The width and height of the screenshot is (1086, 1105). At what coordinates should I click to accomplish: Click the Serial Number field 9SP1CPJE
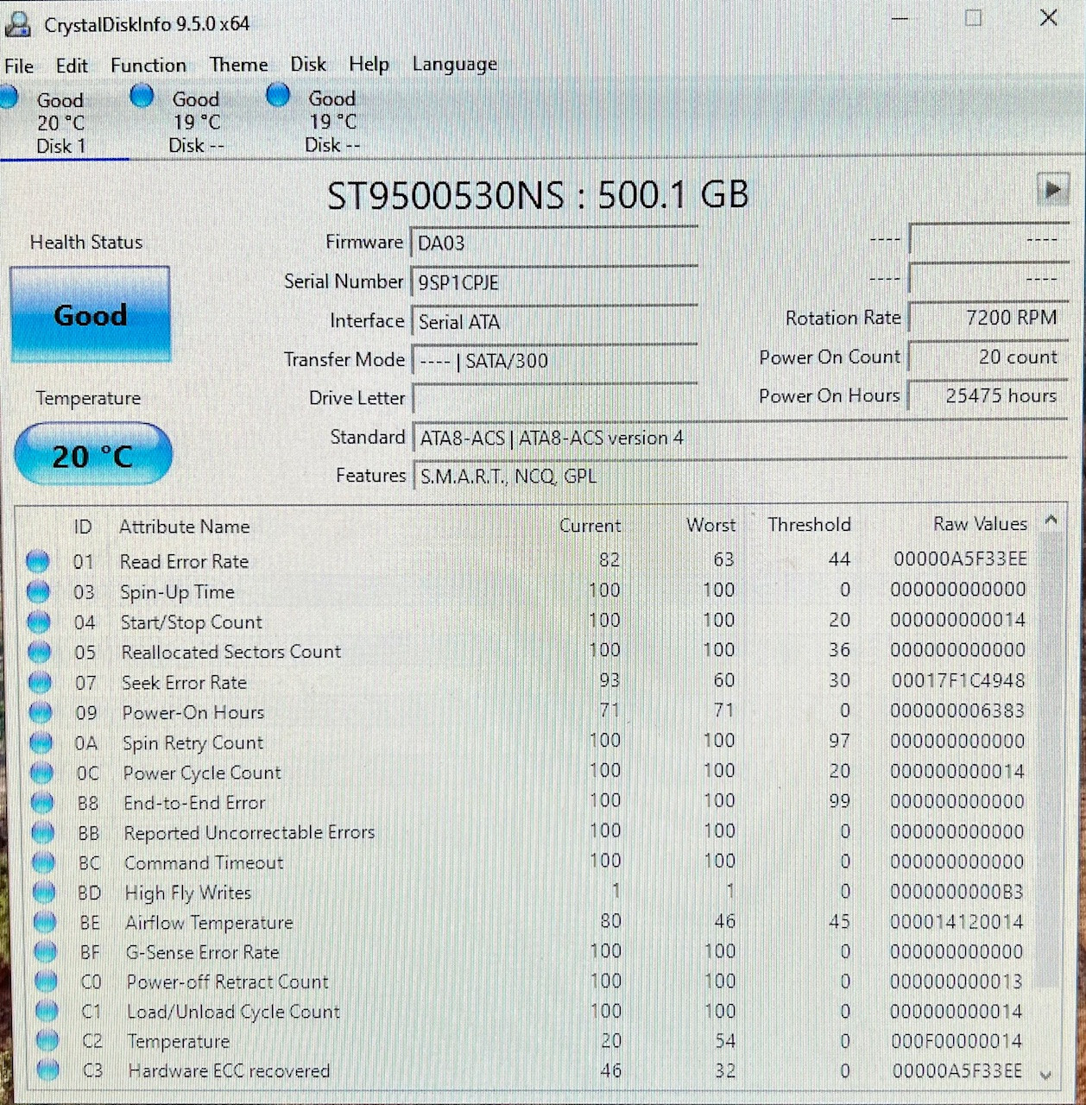coord(554,282)
